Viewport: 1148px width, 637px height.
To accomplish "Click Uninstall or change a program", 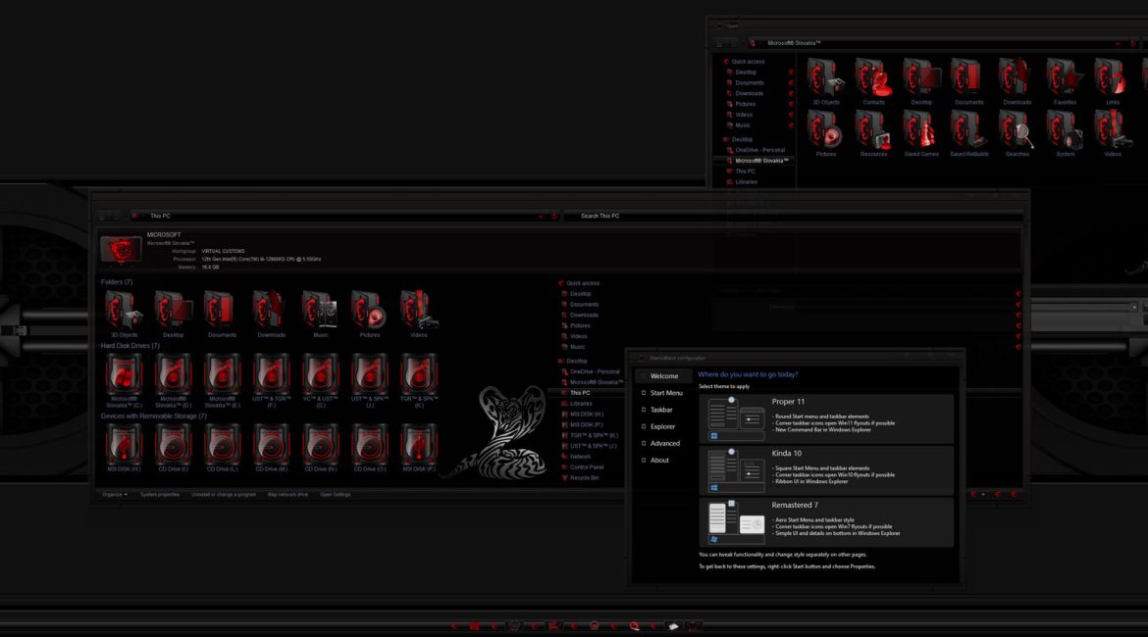I will click(x=224, y=495).
